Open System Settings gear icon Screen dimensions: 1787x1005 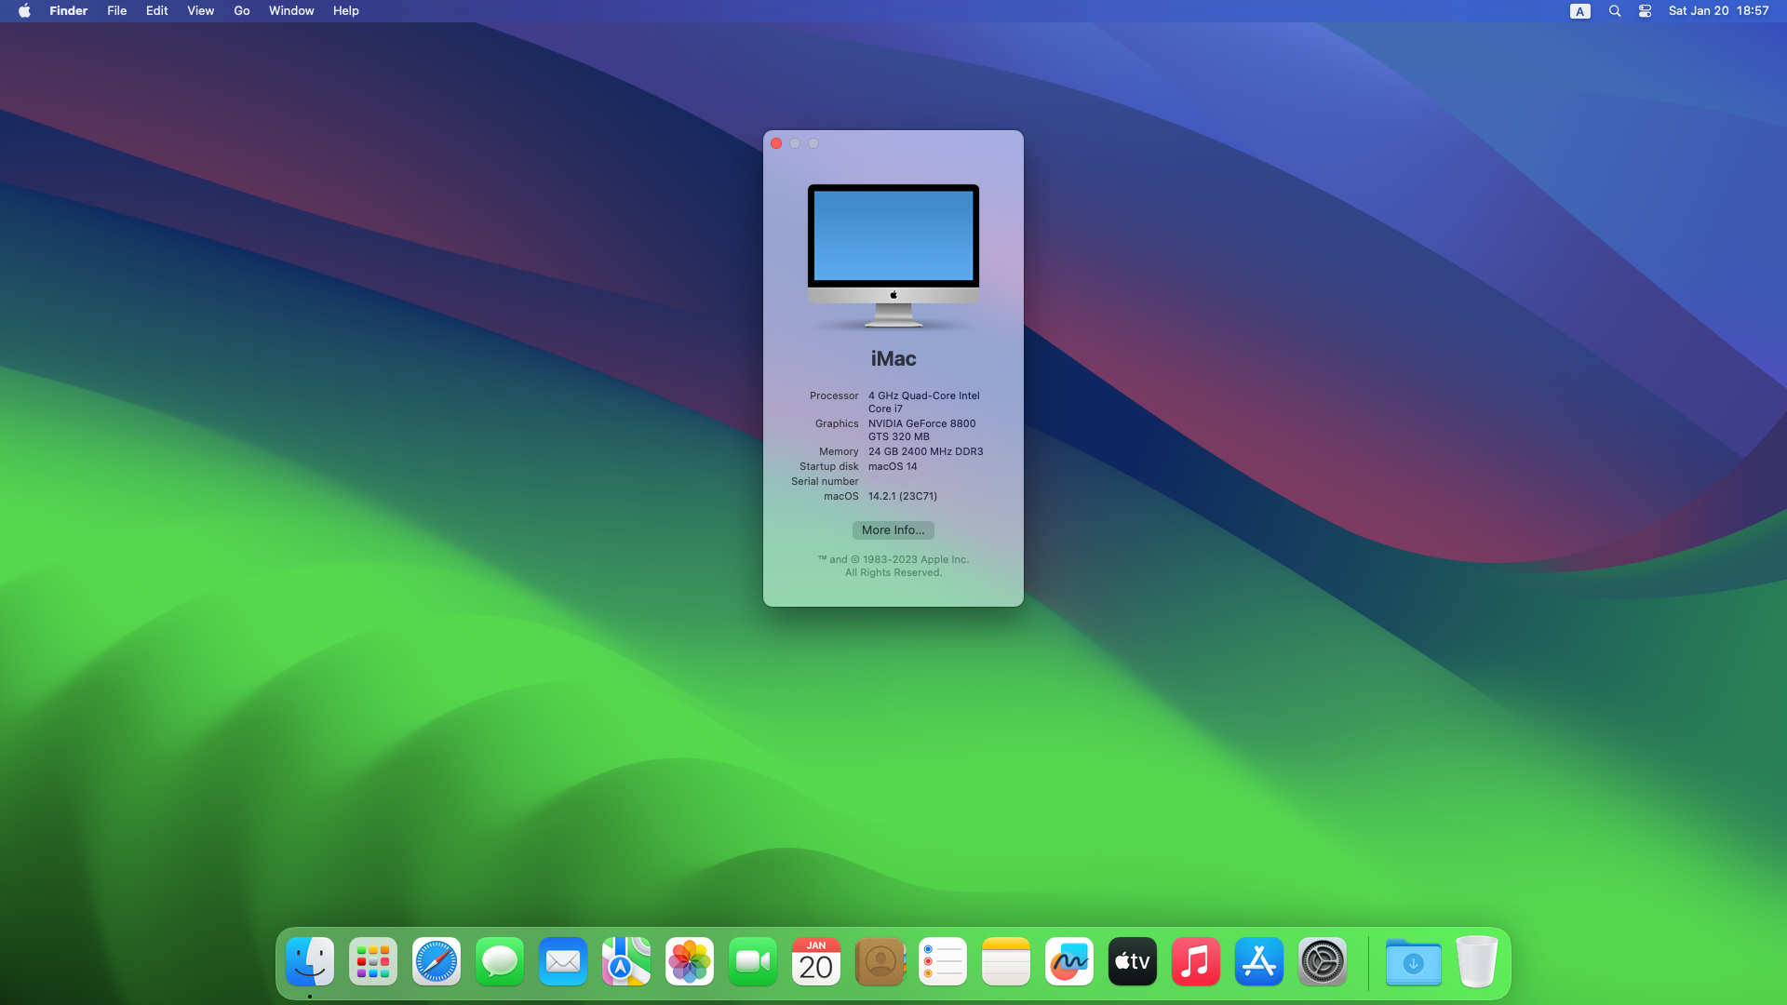coord(1323,961)
